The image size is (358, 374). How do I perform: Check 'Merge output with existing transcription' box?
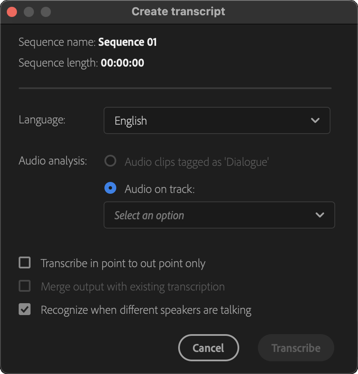pyautogui.click(x=25, y=286)
